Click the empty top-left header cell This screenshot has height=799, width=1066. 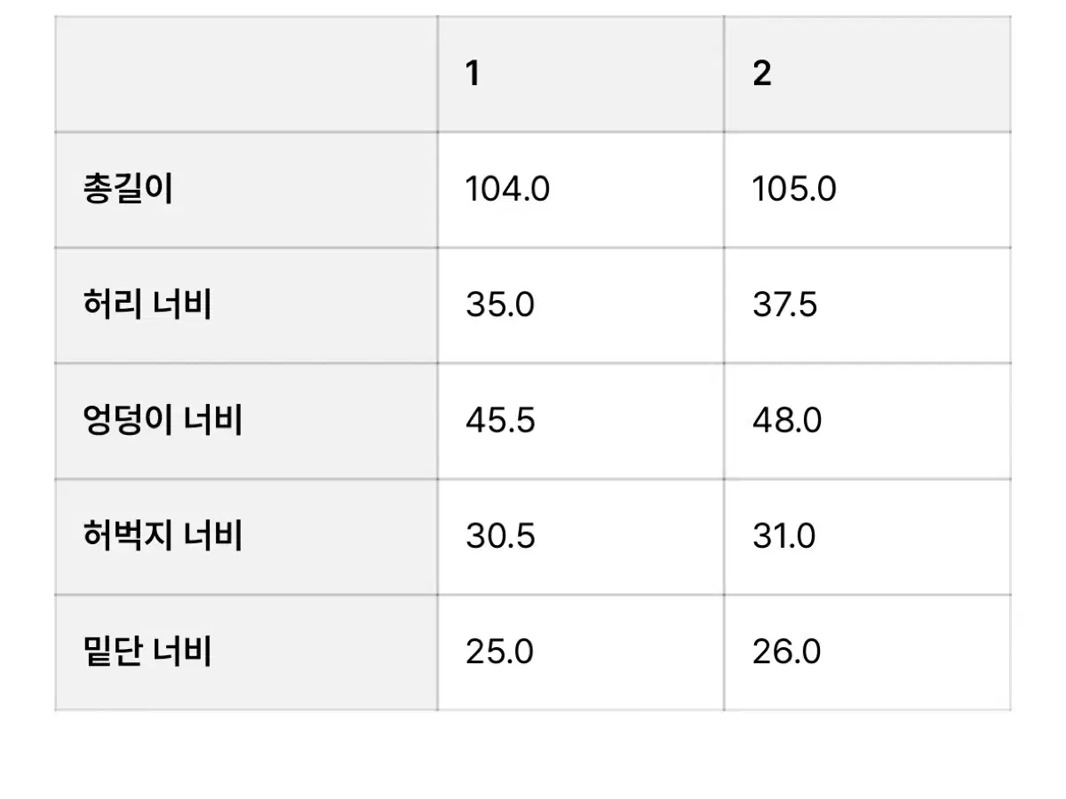246,74
